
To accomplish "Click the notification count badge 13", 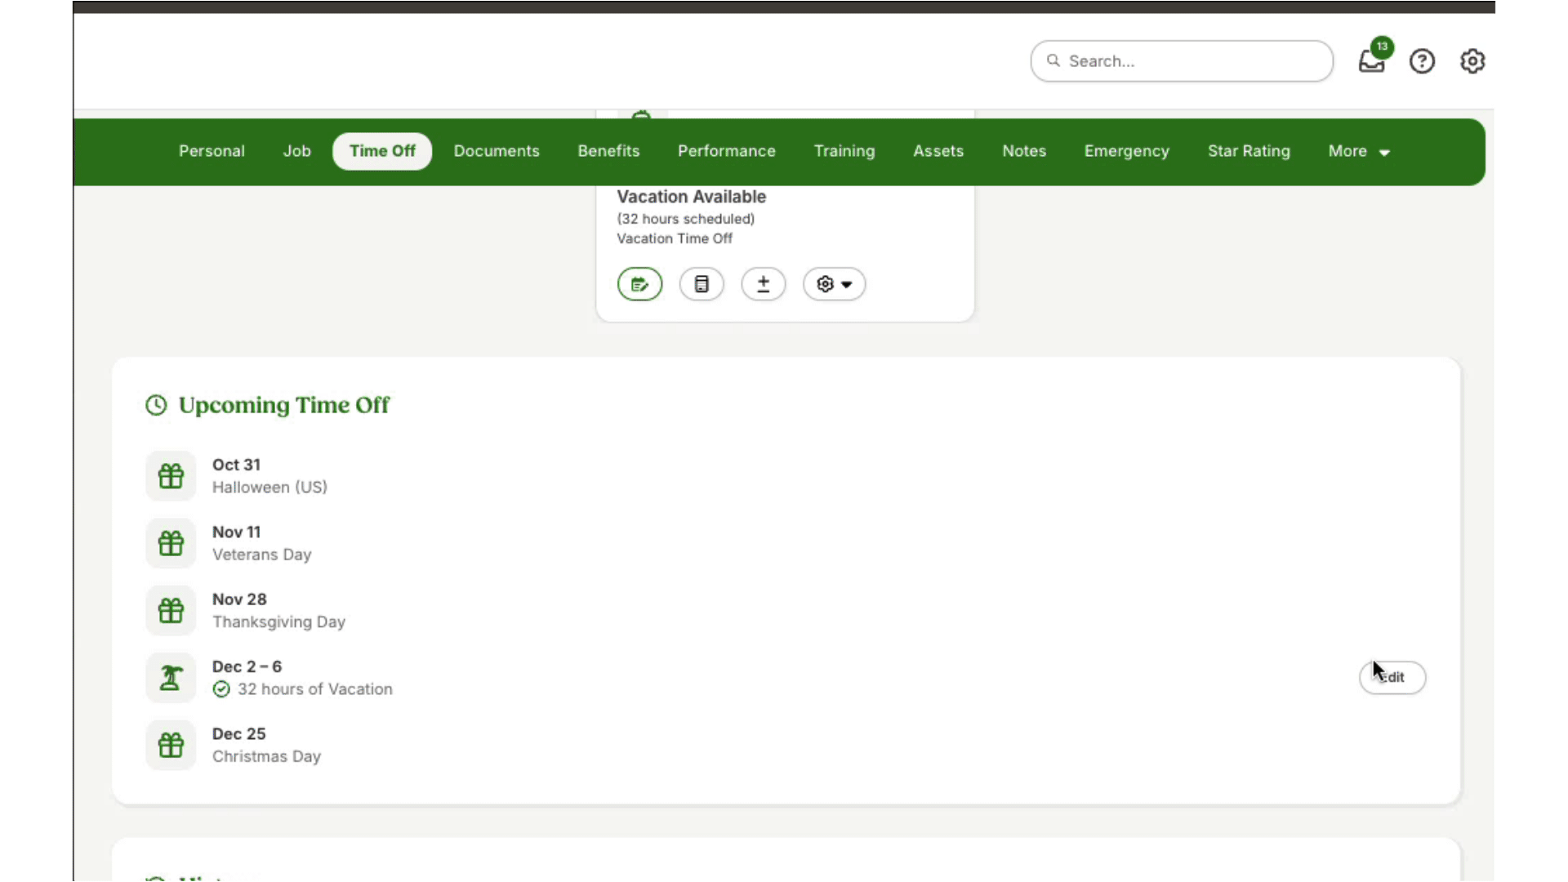I will pyautogui.click(x=1382, y=47).
